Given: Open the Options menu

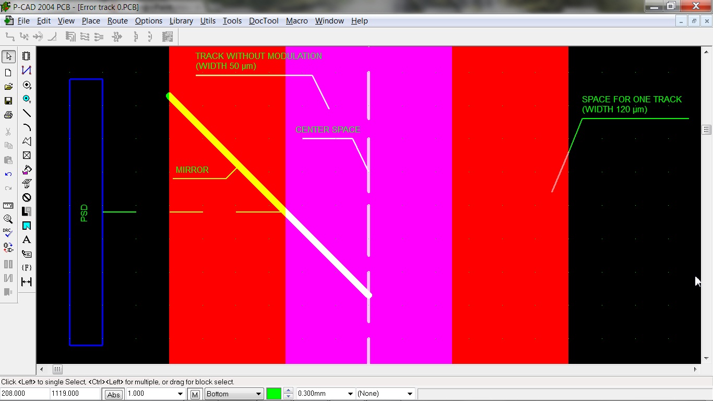Looking at the screenshot, I should point(149,21).
